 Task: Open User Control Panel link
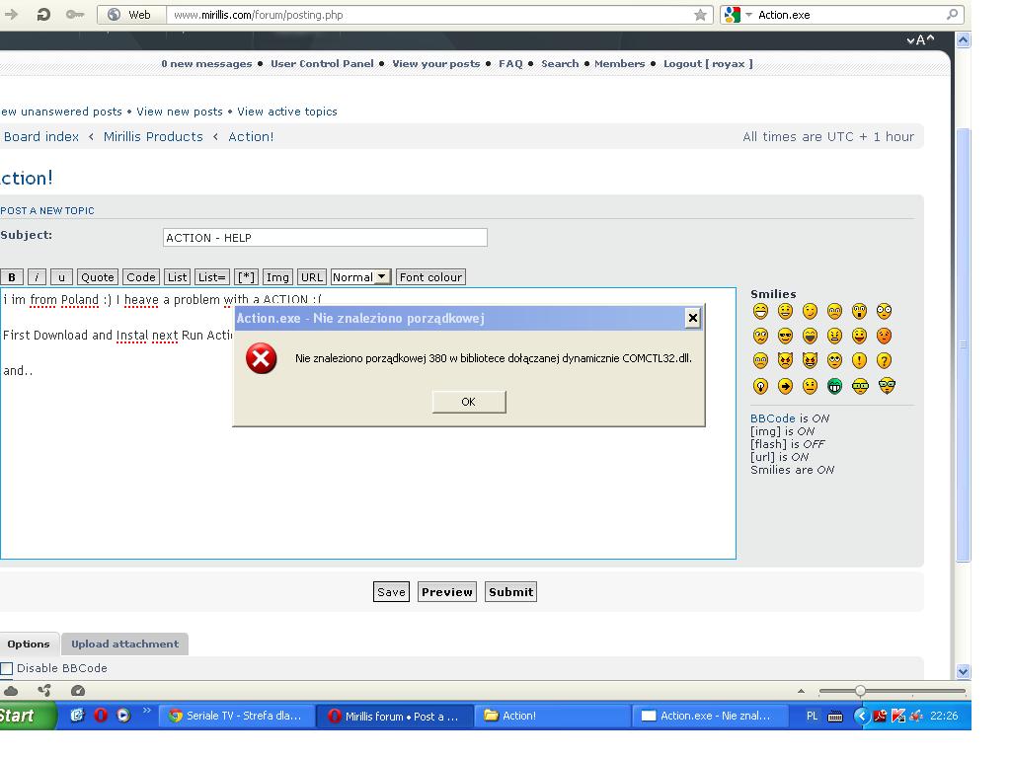click(323, 64)
